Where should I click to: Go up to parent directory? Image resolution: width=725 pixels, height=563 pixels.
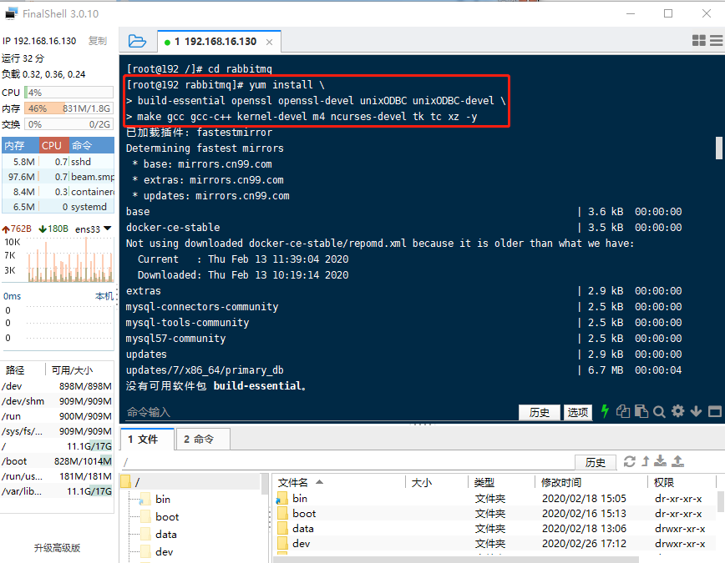[646, 461]
